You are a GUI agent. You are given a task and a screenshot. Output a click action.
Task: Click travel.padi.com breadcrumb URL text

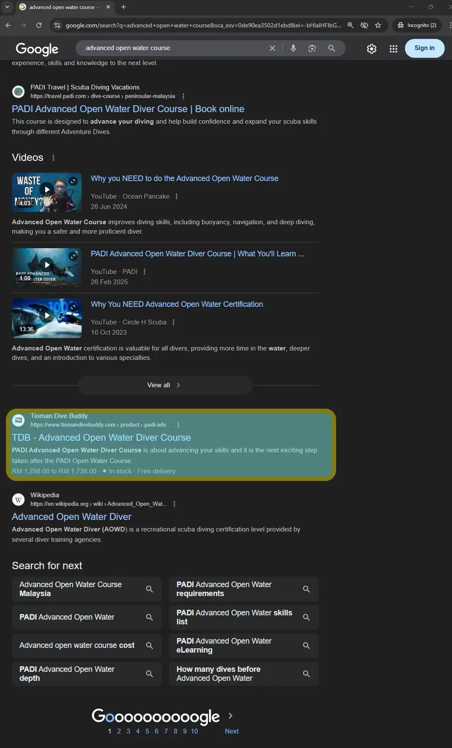pos(103,96)
